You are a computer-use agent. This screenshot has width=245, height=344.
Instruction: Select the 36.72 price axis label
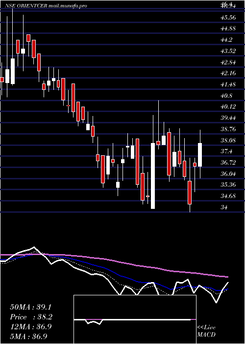click(228, 163)
